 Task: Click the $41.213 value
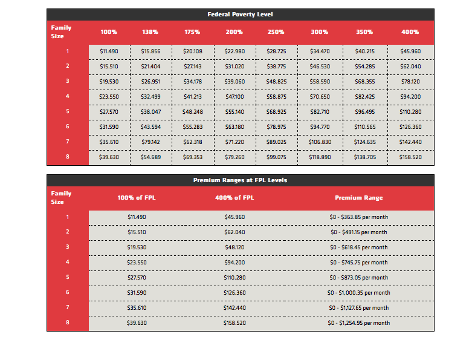(x=193, y=97)
